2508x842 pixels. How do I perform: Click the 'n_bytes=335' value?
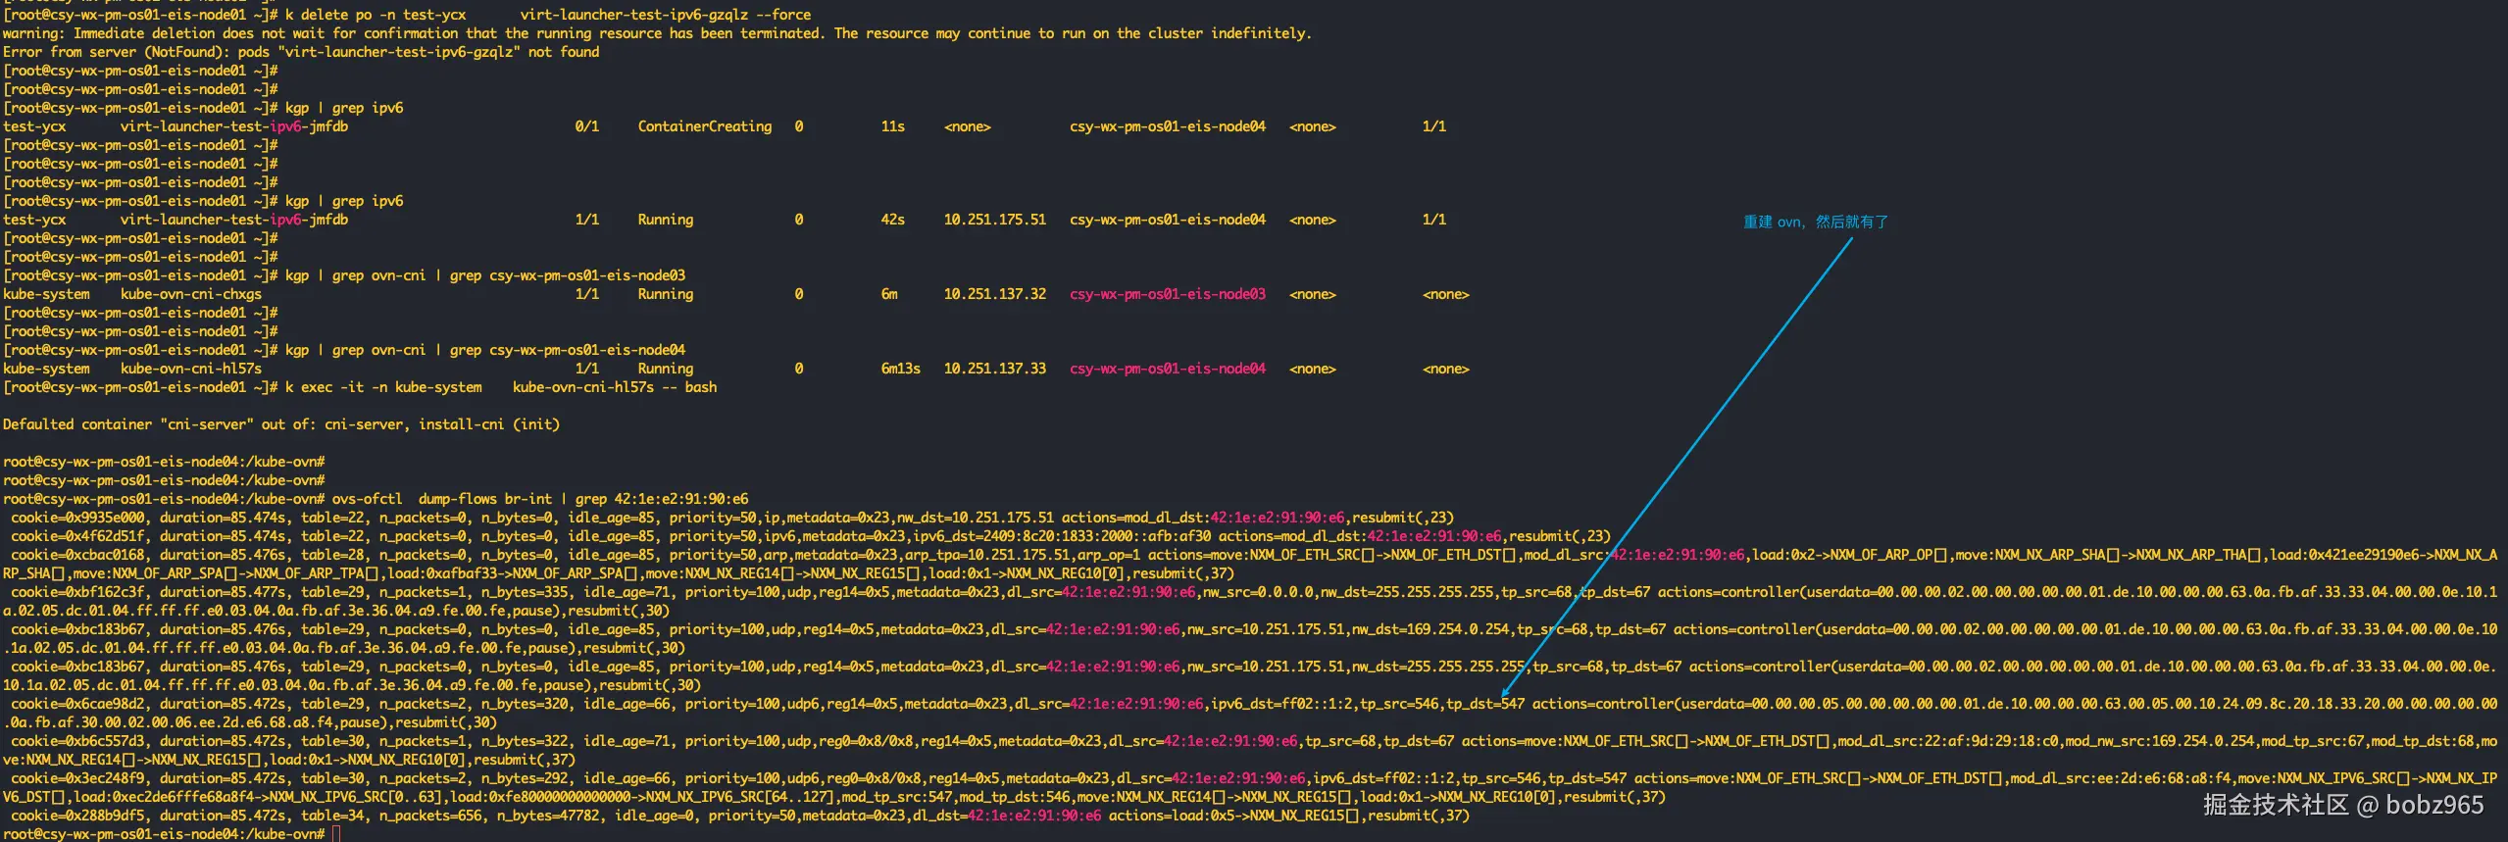(525, 592)
